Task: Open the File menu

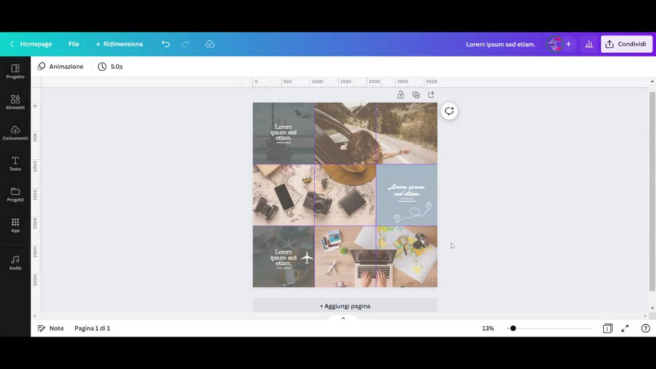Action: 74,44
